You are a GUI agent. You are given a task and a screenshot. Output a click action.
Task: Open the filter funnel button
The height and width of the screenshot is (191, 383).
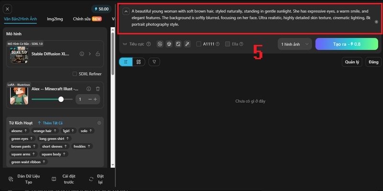[154, 62]
